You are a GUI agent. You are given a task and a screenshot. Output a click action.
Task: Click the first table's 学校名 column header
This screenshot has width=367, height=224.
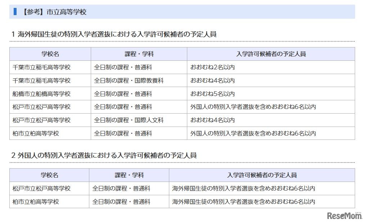click(50, 54)
